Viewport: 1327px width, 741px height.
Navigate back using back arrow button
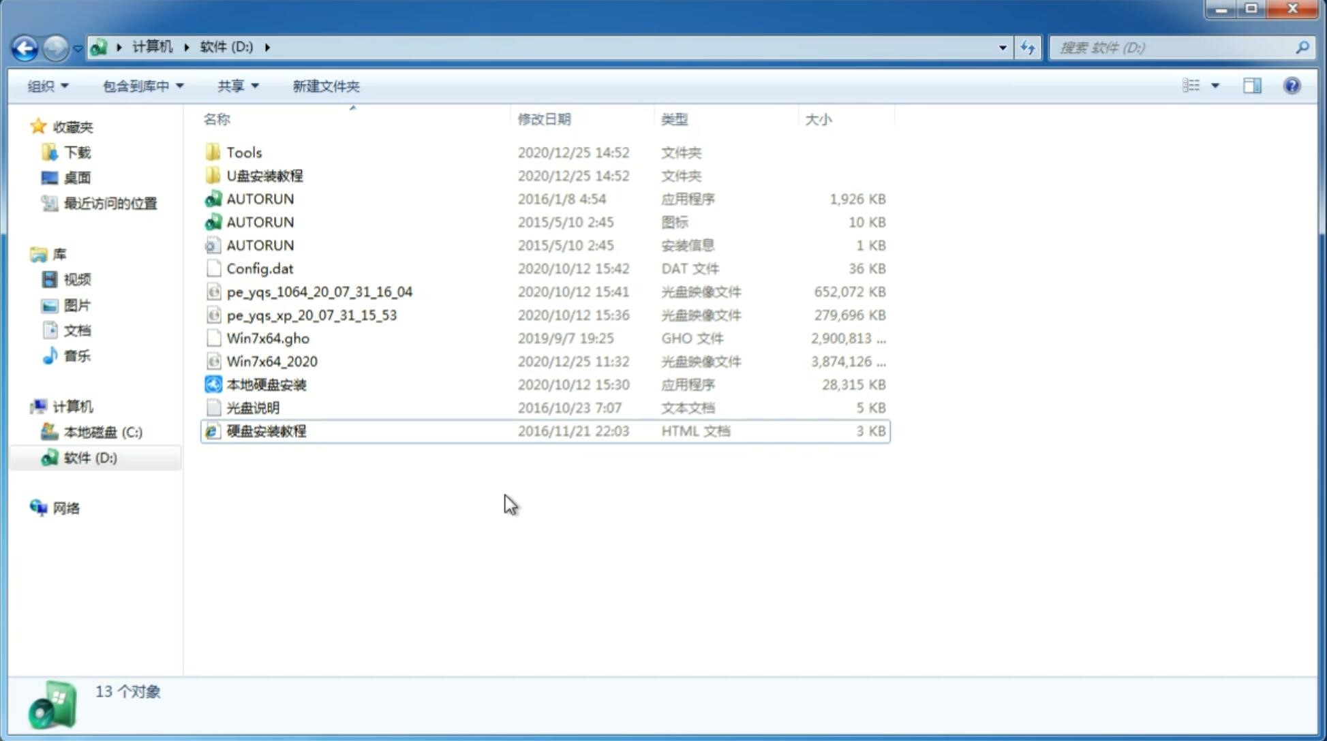click(x=25, y=46)
